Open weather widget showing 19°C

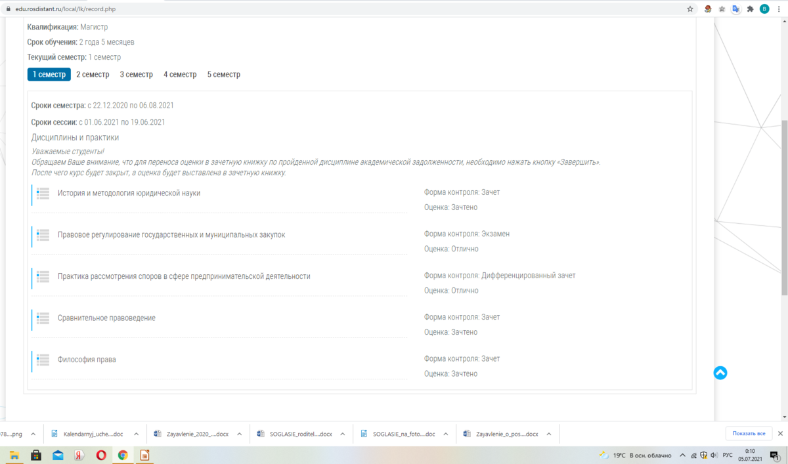coord(635,455)
